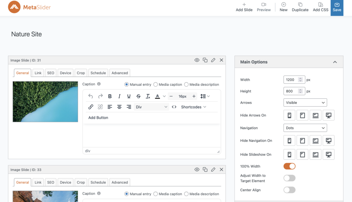
Task: Click the Insert link icon in editor
Action: point(91,107)
